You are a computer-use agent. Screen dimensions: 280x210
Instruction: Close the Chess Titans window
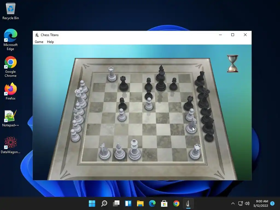[245, 35]
